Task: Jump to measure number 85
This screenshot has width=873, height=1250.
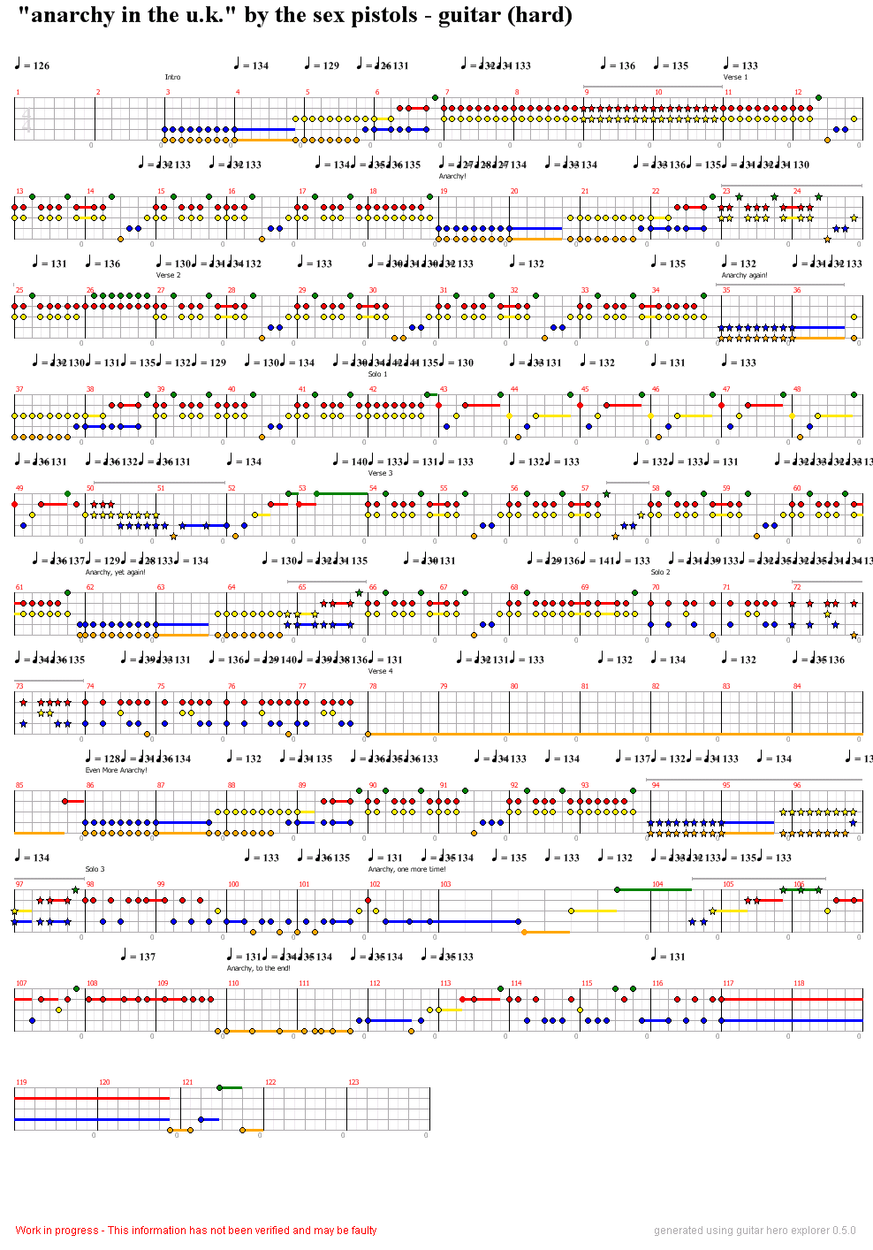Action: [19, 785]
